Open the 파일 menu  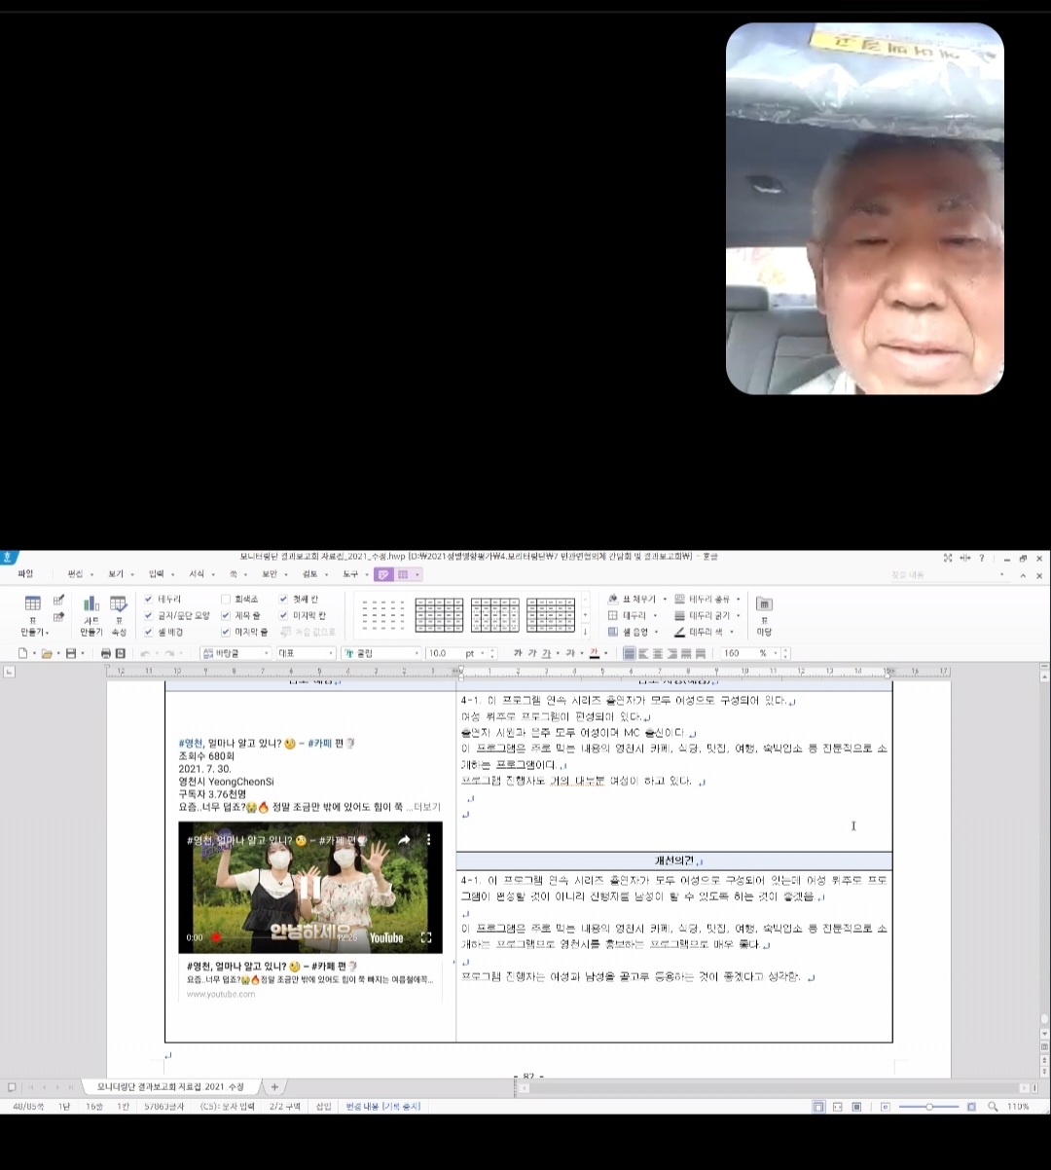25,574
